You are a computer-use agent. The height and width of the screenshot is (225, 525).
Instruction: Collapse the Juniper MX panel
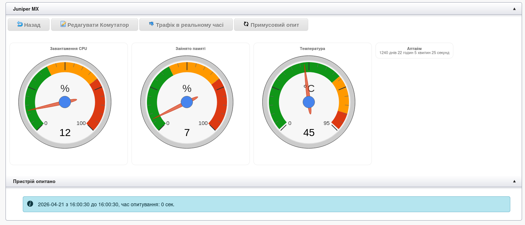(514, 9)
